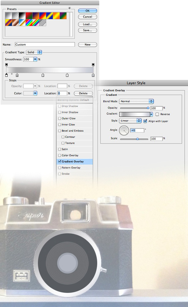Image resolution: width=188 pixels, height=307 pixels.
Task: Select the Foreground to Background gradient preset
Action: pos(9,16)
